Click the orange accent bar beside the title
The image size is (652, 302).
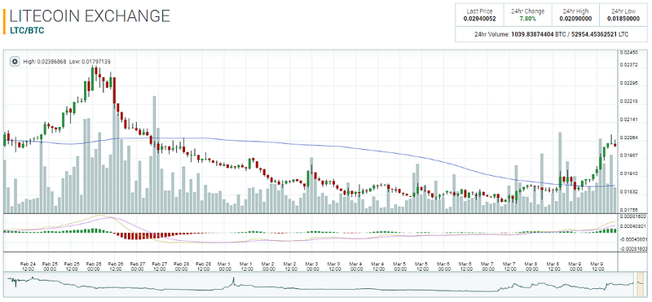point(4,21)
